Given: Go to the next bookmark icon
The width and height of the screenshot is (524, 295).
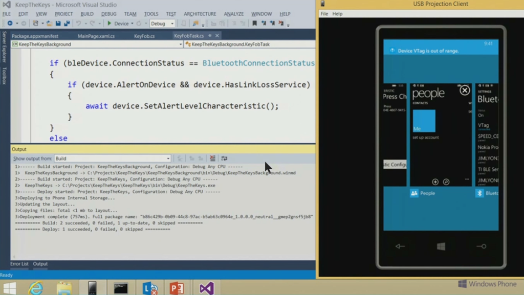Looking at the screenshot, I should [272, 24].
